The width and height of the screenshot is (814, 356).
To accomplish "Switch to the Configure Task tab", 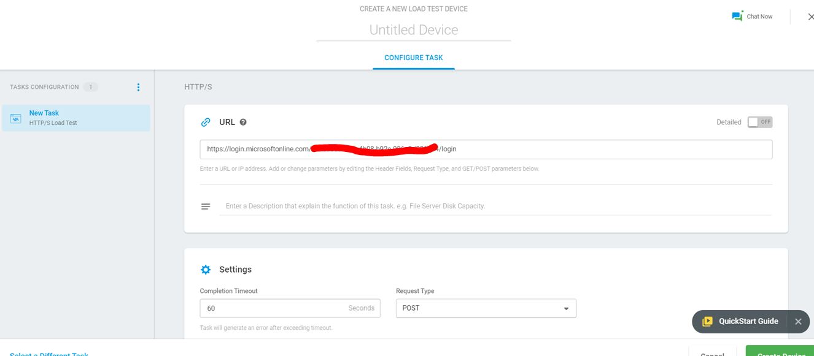I will (x=413, y=57).
